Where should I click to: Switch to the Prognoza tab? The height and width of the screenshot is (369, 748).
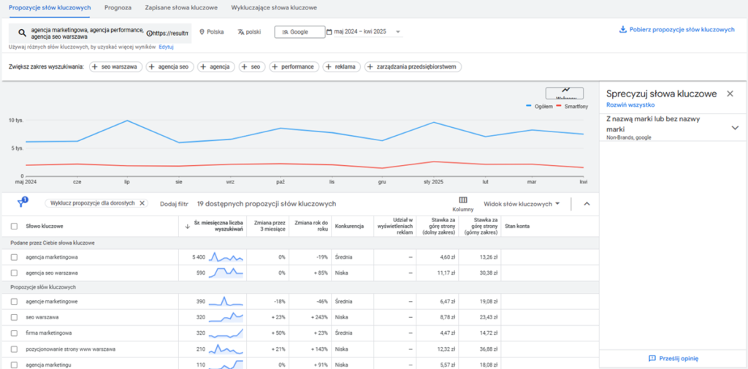(118, 8)
